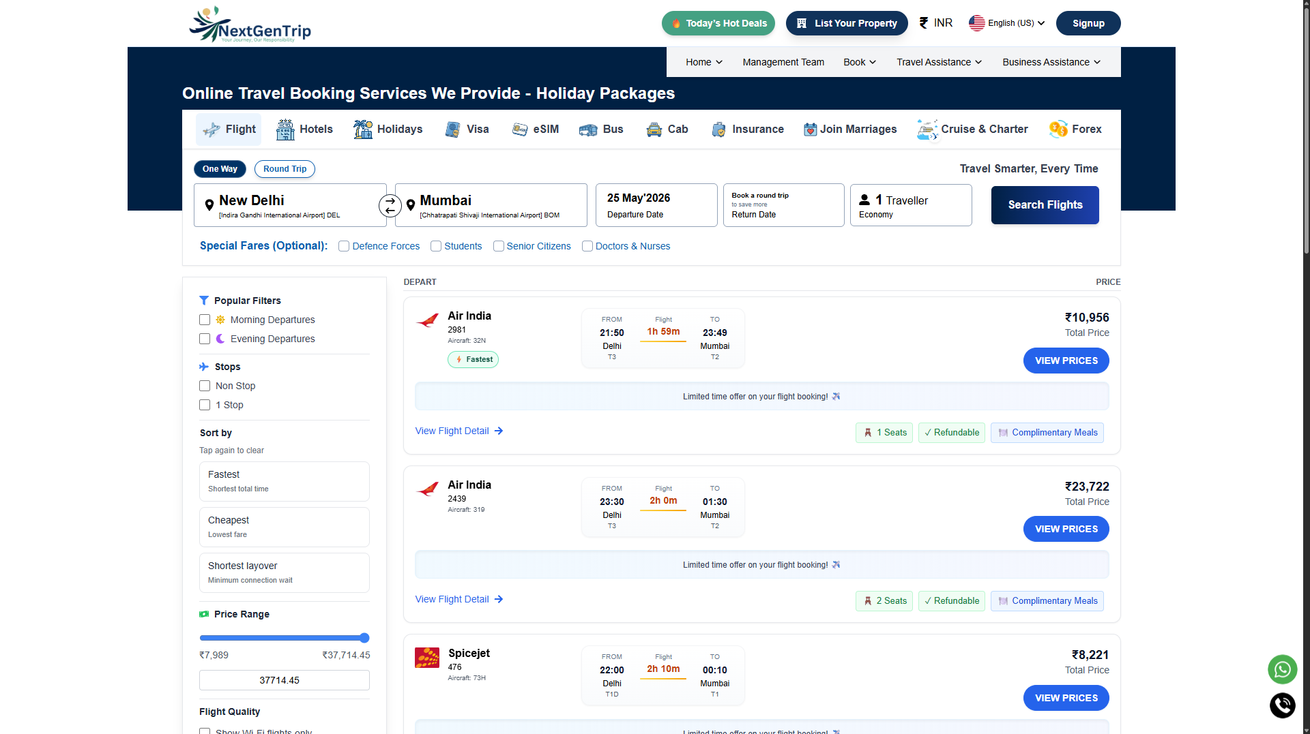Click the phone call floating icon
The width and height of the screenshot is (1310, 734).
[1283, 705]
